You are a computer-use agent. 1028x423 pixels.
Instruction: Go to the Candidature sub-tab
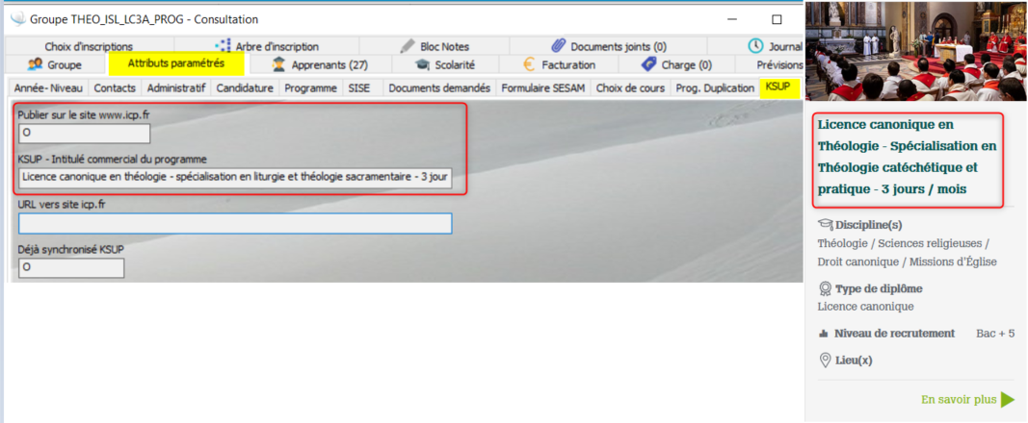click(x=245, y=87)
